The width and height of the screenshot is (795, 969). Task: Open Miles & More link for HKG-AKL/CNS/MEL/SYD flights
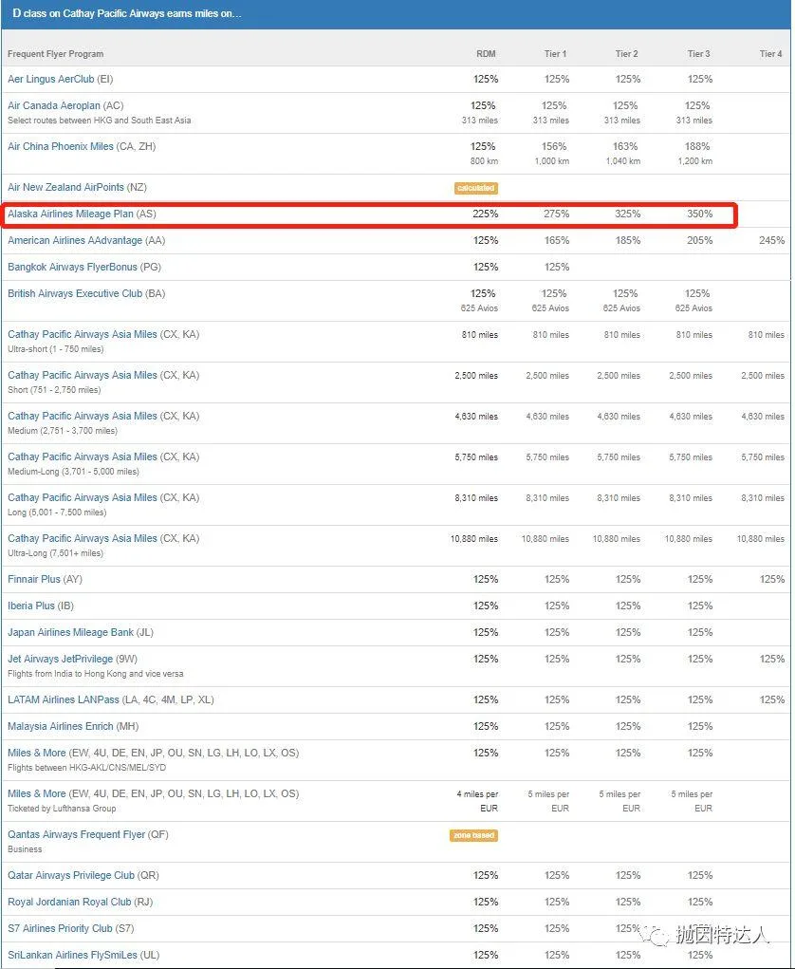click(x=36, y=753)
